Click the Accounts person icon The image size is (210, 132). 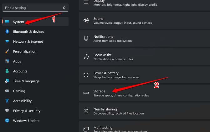point(7,71)
